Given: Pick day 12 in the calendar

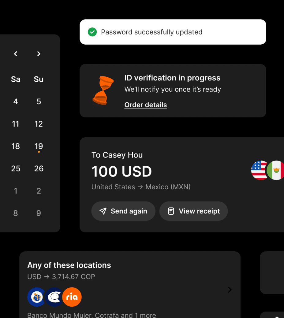Looking at the screenshot, I should click(39, 124).
